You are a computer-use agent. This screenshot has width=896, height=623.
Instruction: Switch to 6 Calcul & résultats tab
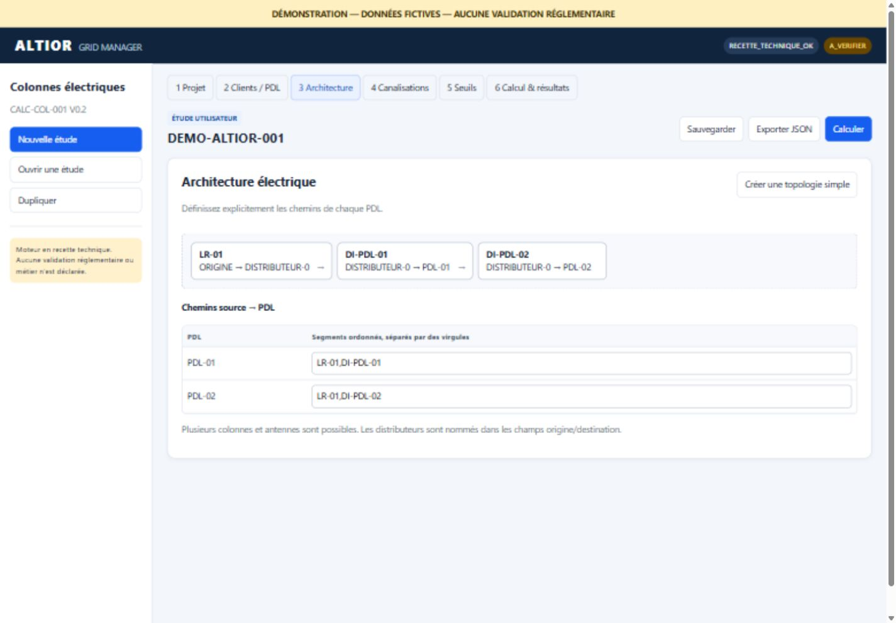tap(532, 87)
